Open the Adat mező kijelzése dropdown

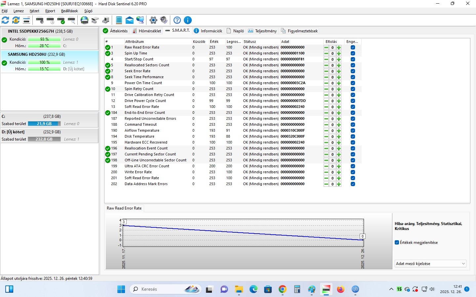pos(430,264)
